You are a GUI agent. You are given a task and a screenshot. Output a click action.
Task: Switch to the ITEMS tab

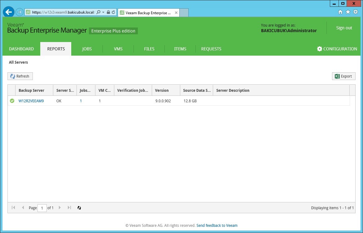click(x=180, y=49)
